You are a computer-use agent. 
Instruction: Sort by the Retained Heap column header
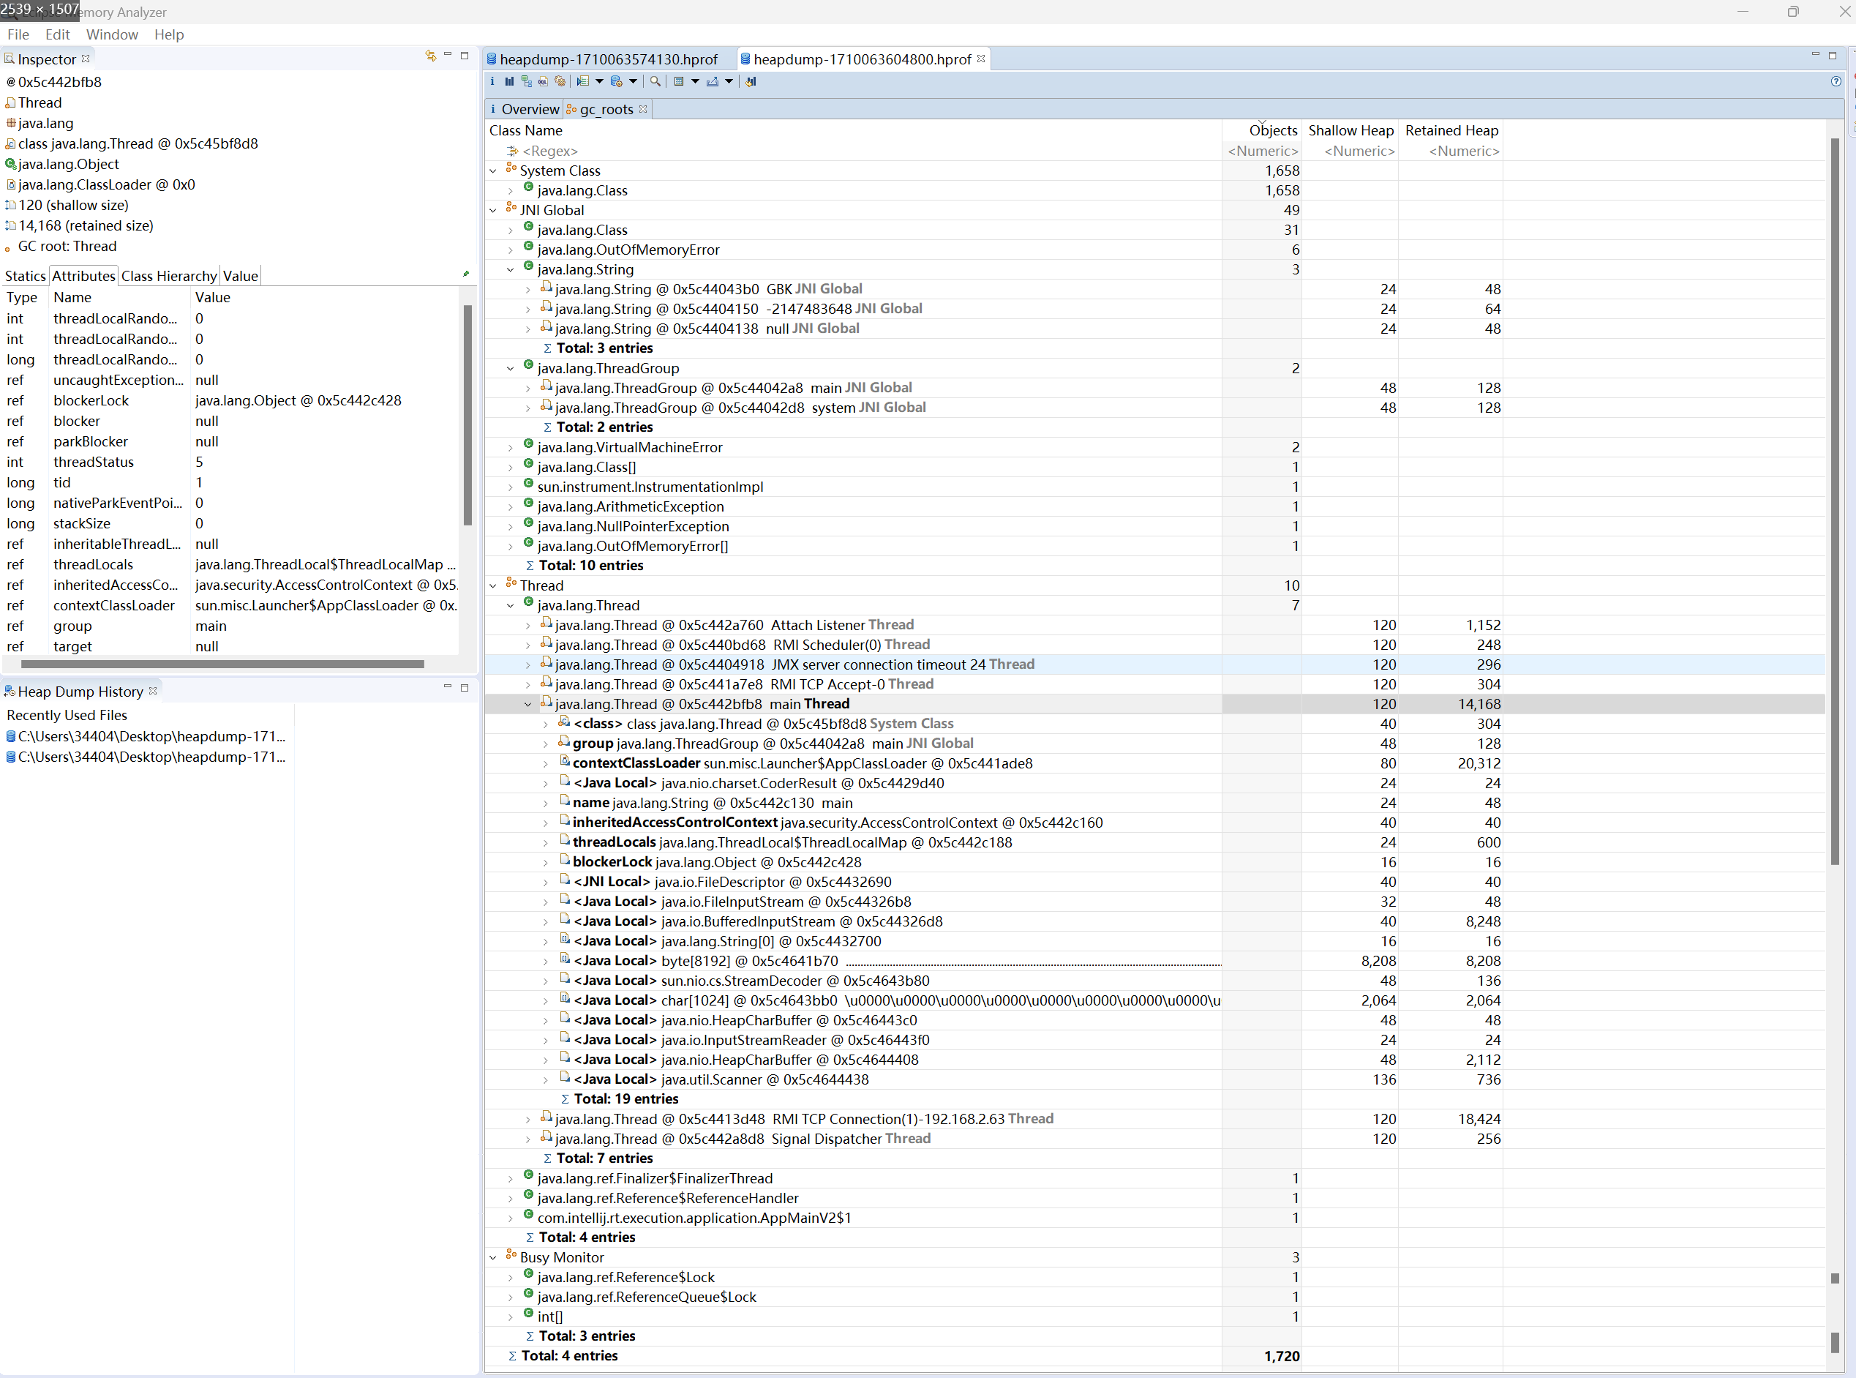[1451, 130]
